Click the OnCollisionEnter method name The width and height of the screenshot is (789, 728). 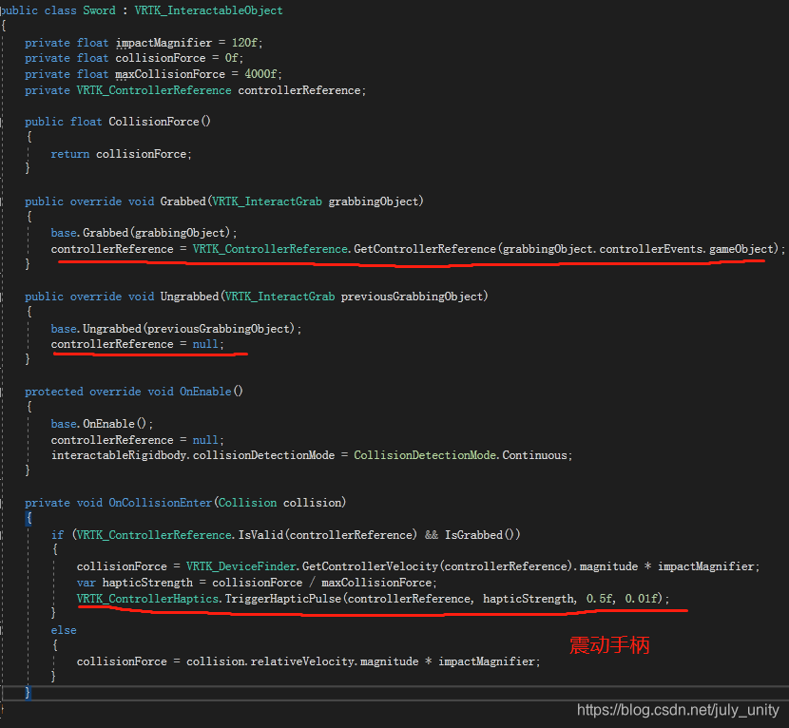161,503
